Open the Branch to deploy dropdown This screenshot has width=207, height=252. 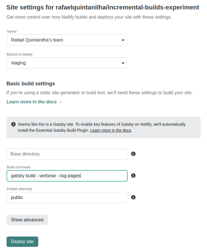coord(67,63)
